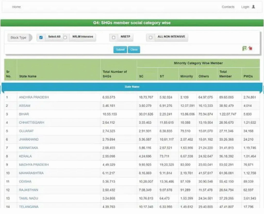Image resolution: width=264 pixels, height=214 pixels.
Task: Select Andhra Pradesh SHG count 8,53,573
Action: pyautogui.click(x=109, y=97)
